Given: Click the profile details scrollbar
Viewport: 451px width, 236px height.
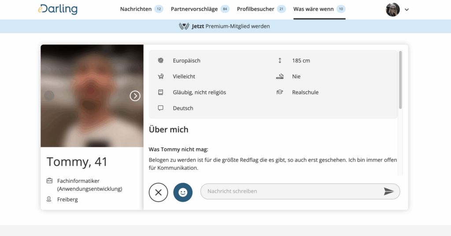Looking at the screenshot, I should tap(400, 80).
